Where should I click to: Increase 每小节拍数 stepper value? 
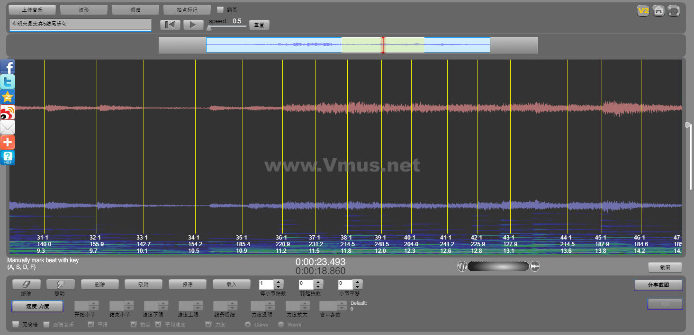click(279, 282)
